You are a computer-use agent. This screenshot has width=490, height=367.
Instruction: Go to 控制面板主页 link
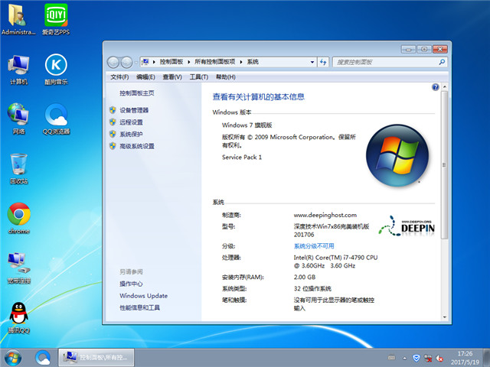137,93
